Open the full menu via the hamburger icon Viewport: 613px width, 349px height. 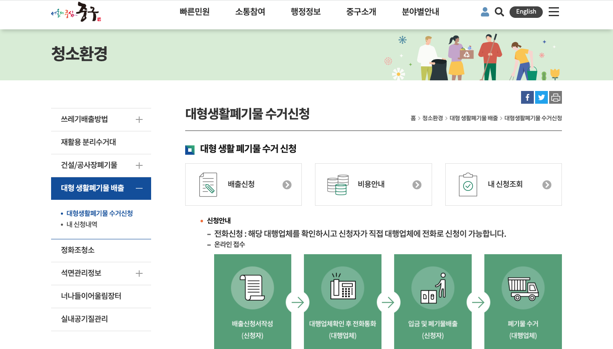coord(553,12)
